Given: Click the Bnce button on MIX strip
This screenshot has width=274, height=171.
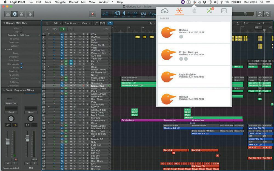Looking at the screenshot, I should (x=34, y=159).
